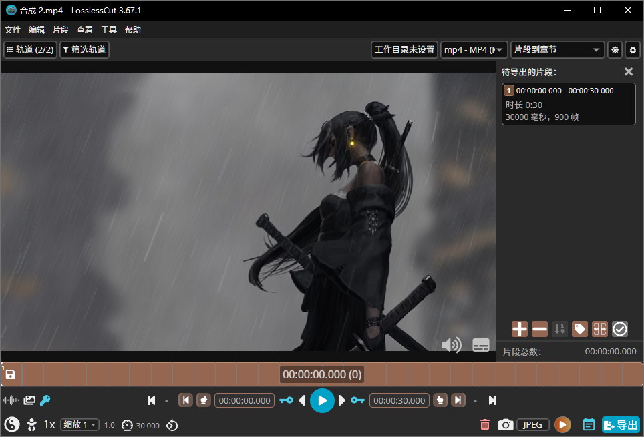Screen dimensions: 644x437
Task: Seek to the previous keyframe
Action: click(x=287, y=400)
